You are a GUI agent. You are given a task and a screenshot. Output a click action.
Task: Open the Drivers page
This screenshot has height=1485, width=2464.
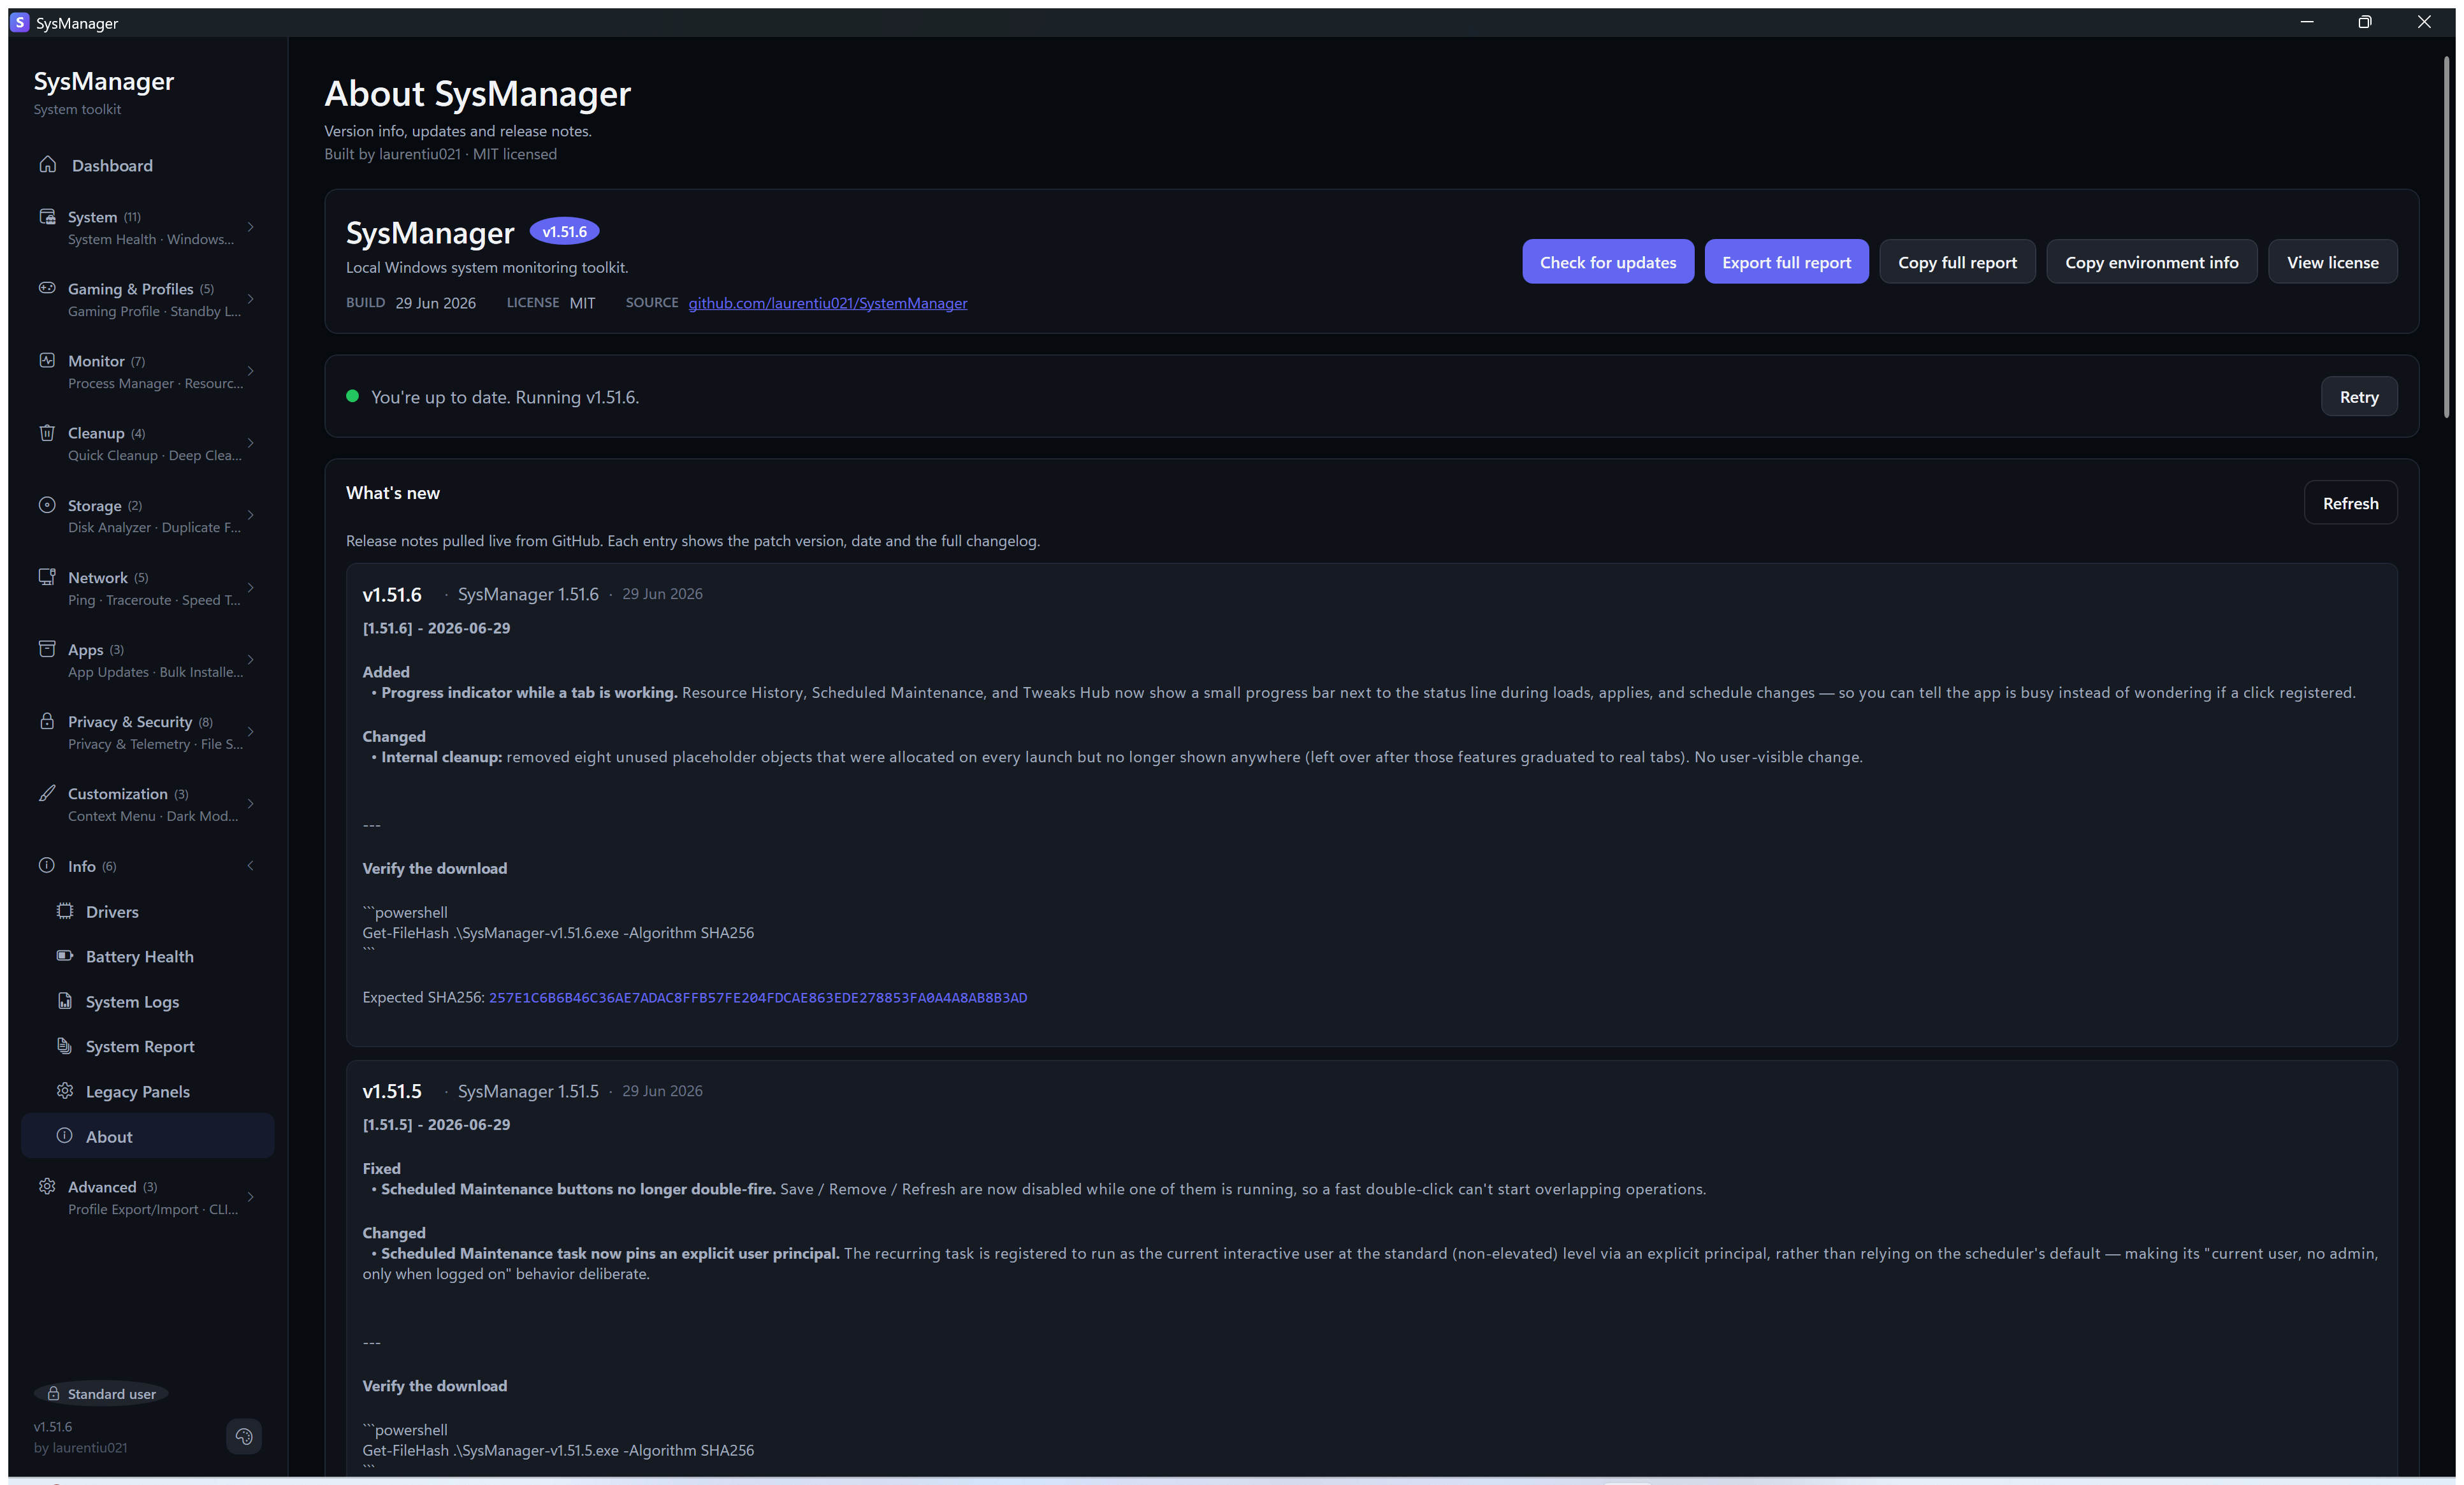click(148, 911)
